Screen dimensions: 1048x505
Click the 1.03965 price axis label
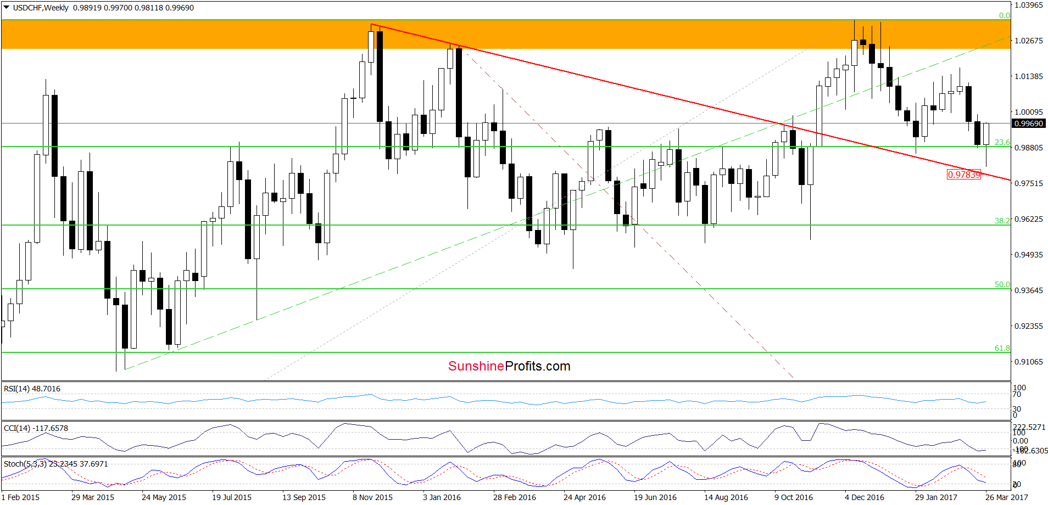click(1028, 5)
